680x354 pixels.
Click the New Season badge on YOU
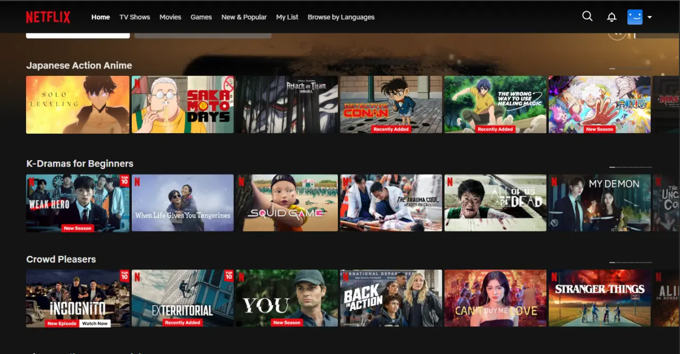(x=287, y=323)
